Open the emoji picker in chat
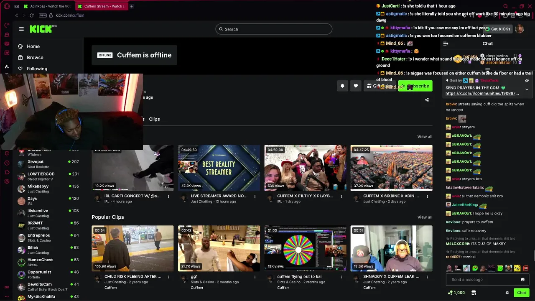 pyautogui.click(x=522, y=280)
